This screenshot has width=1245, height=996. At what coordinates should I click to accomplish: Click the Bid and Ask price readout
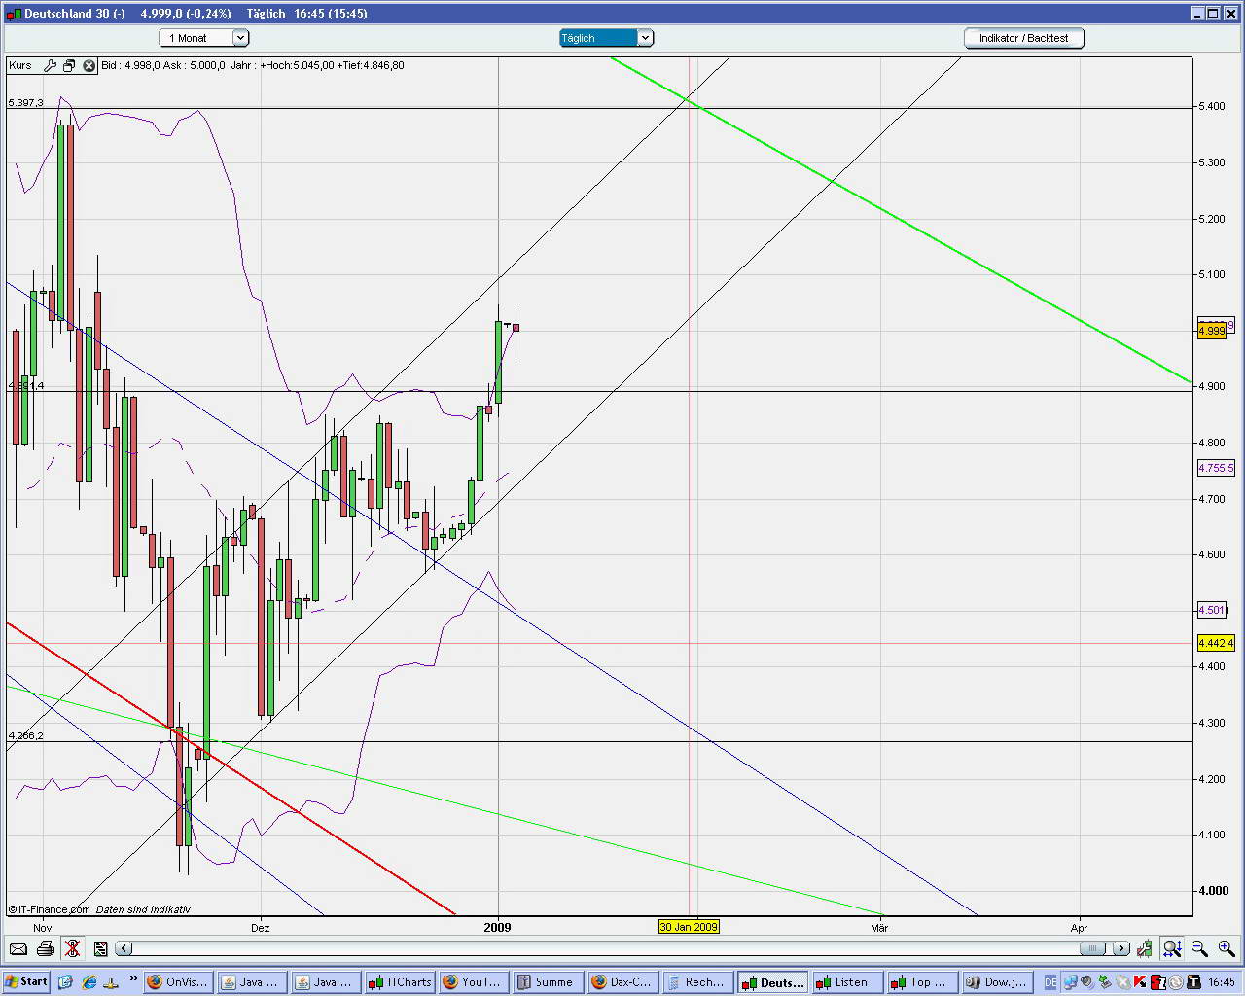[x=162, y=66]
